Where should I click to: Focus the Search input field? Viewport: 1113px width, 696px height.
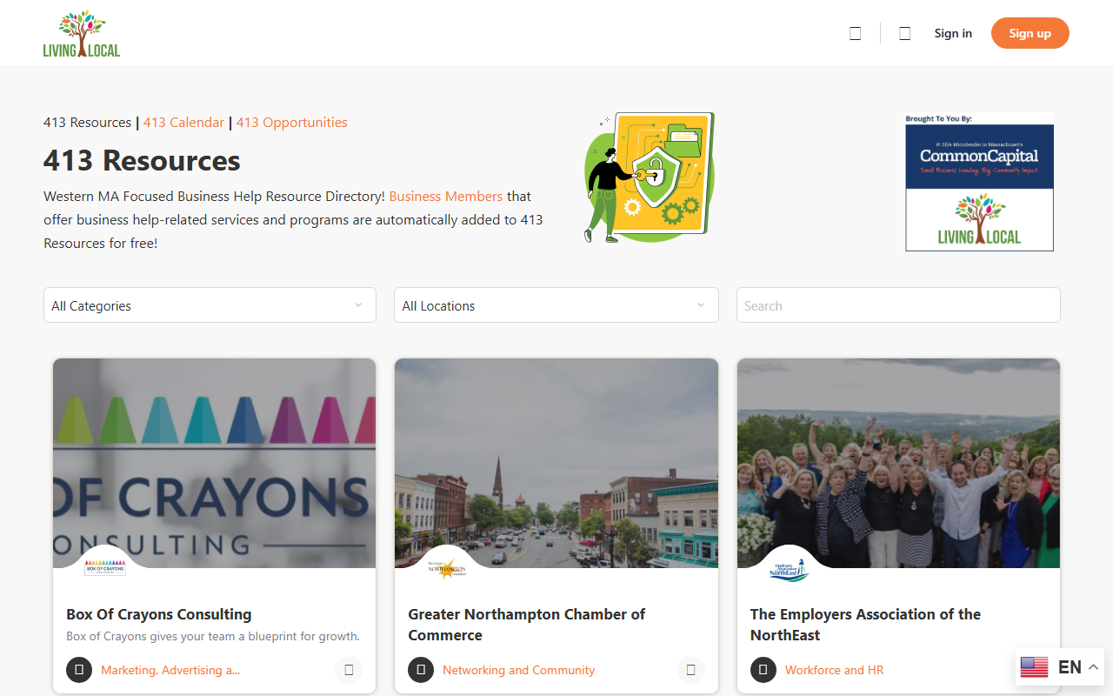[x=898, y=305]
